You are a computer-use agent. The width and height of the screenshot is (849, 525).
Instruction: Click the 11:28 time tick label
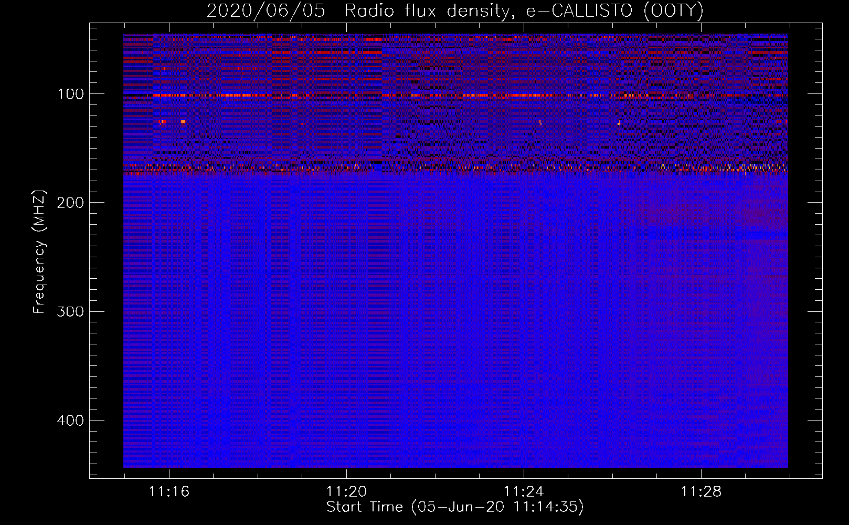[x=701, y=492]
